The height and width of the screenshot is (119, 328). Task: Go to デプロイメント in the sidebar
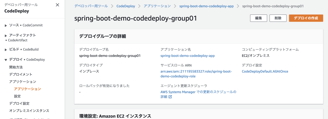click(21, 74)
